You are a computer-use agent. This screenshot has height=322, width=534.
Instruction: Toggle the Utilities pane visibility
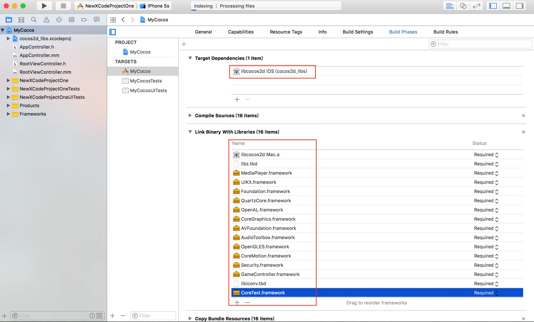point(520,6)
